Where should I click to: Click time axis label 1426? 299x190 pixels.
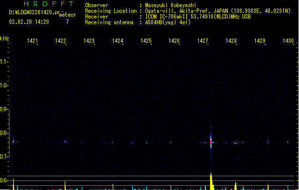click(x=174, y=41)
